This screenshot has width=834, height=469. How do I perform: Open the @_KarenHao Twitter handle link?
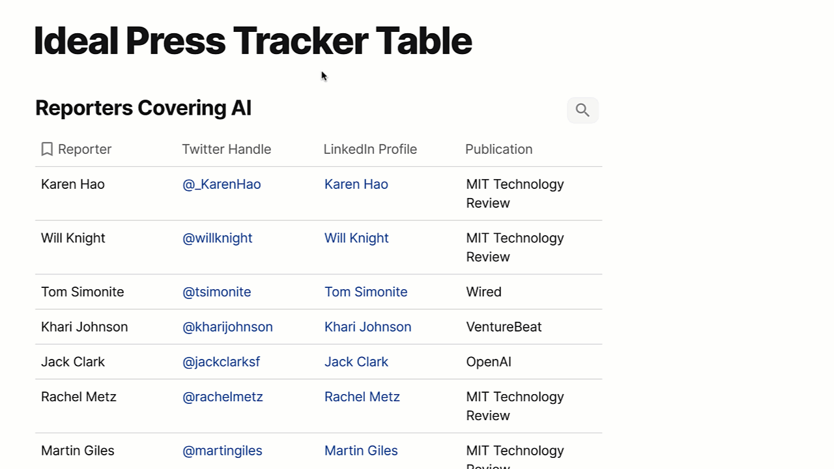point(222,184)
